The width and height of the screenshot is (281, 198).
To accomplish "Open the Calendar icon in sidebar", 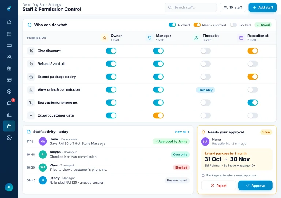I will click(9, 34).
